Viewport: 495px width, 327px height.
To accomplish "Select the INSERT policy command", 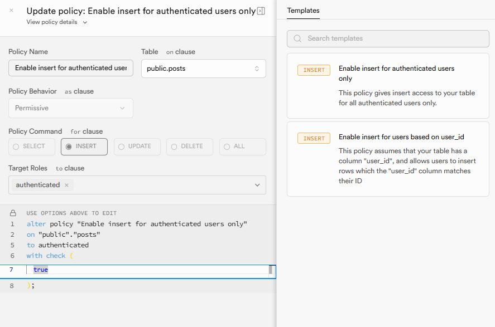I will tap(84, 147).
